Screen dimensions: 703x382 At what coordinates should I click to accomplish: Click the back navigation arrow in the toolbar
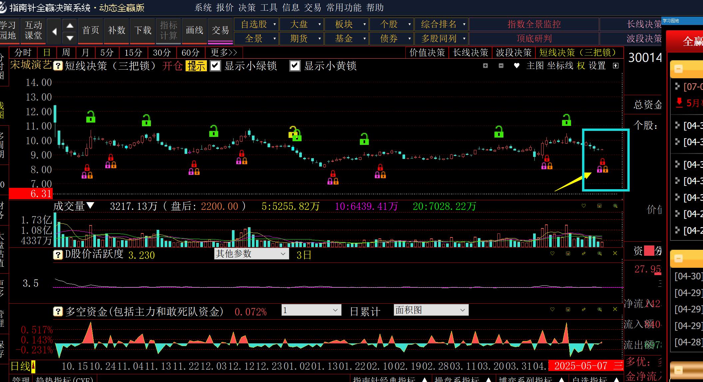tap(55, 32)
